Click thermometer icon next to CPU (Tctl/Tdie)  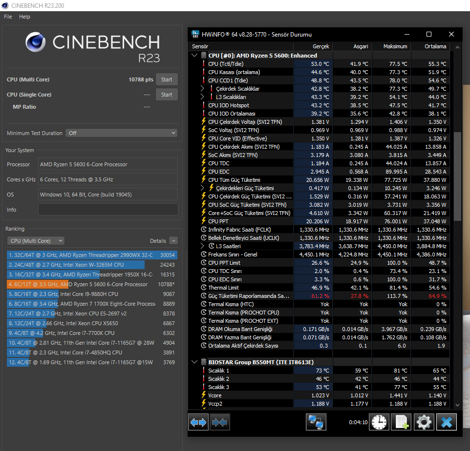click(x=204, y=63)
